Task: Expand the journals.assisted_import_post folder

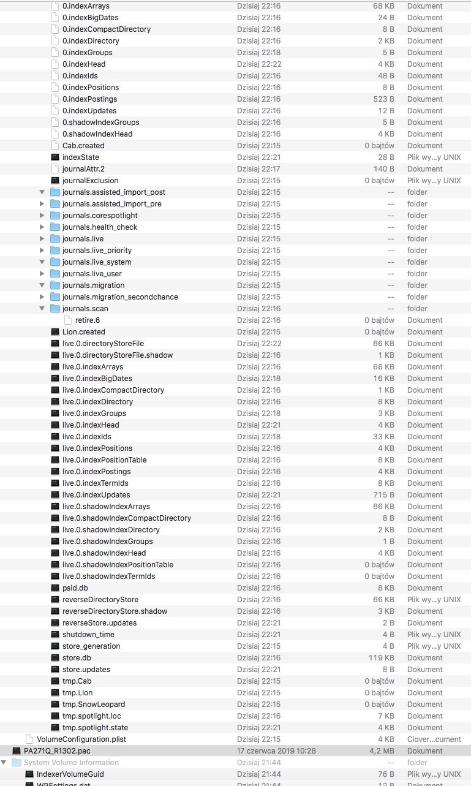Action: (42, 192)
